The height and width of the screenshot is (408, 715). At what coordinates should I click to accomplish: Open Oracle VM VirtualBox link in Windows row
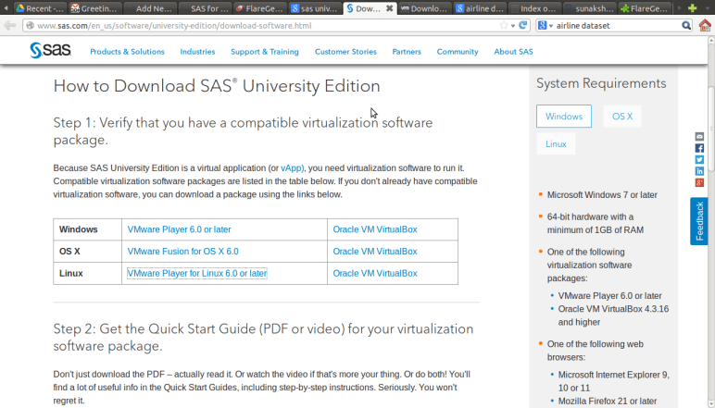click(375, 229)
